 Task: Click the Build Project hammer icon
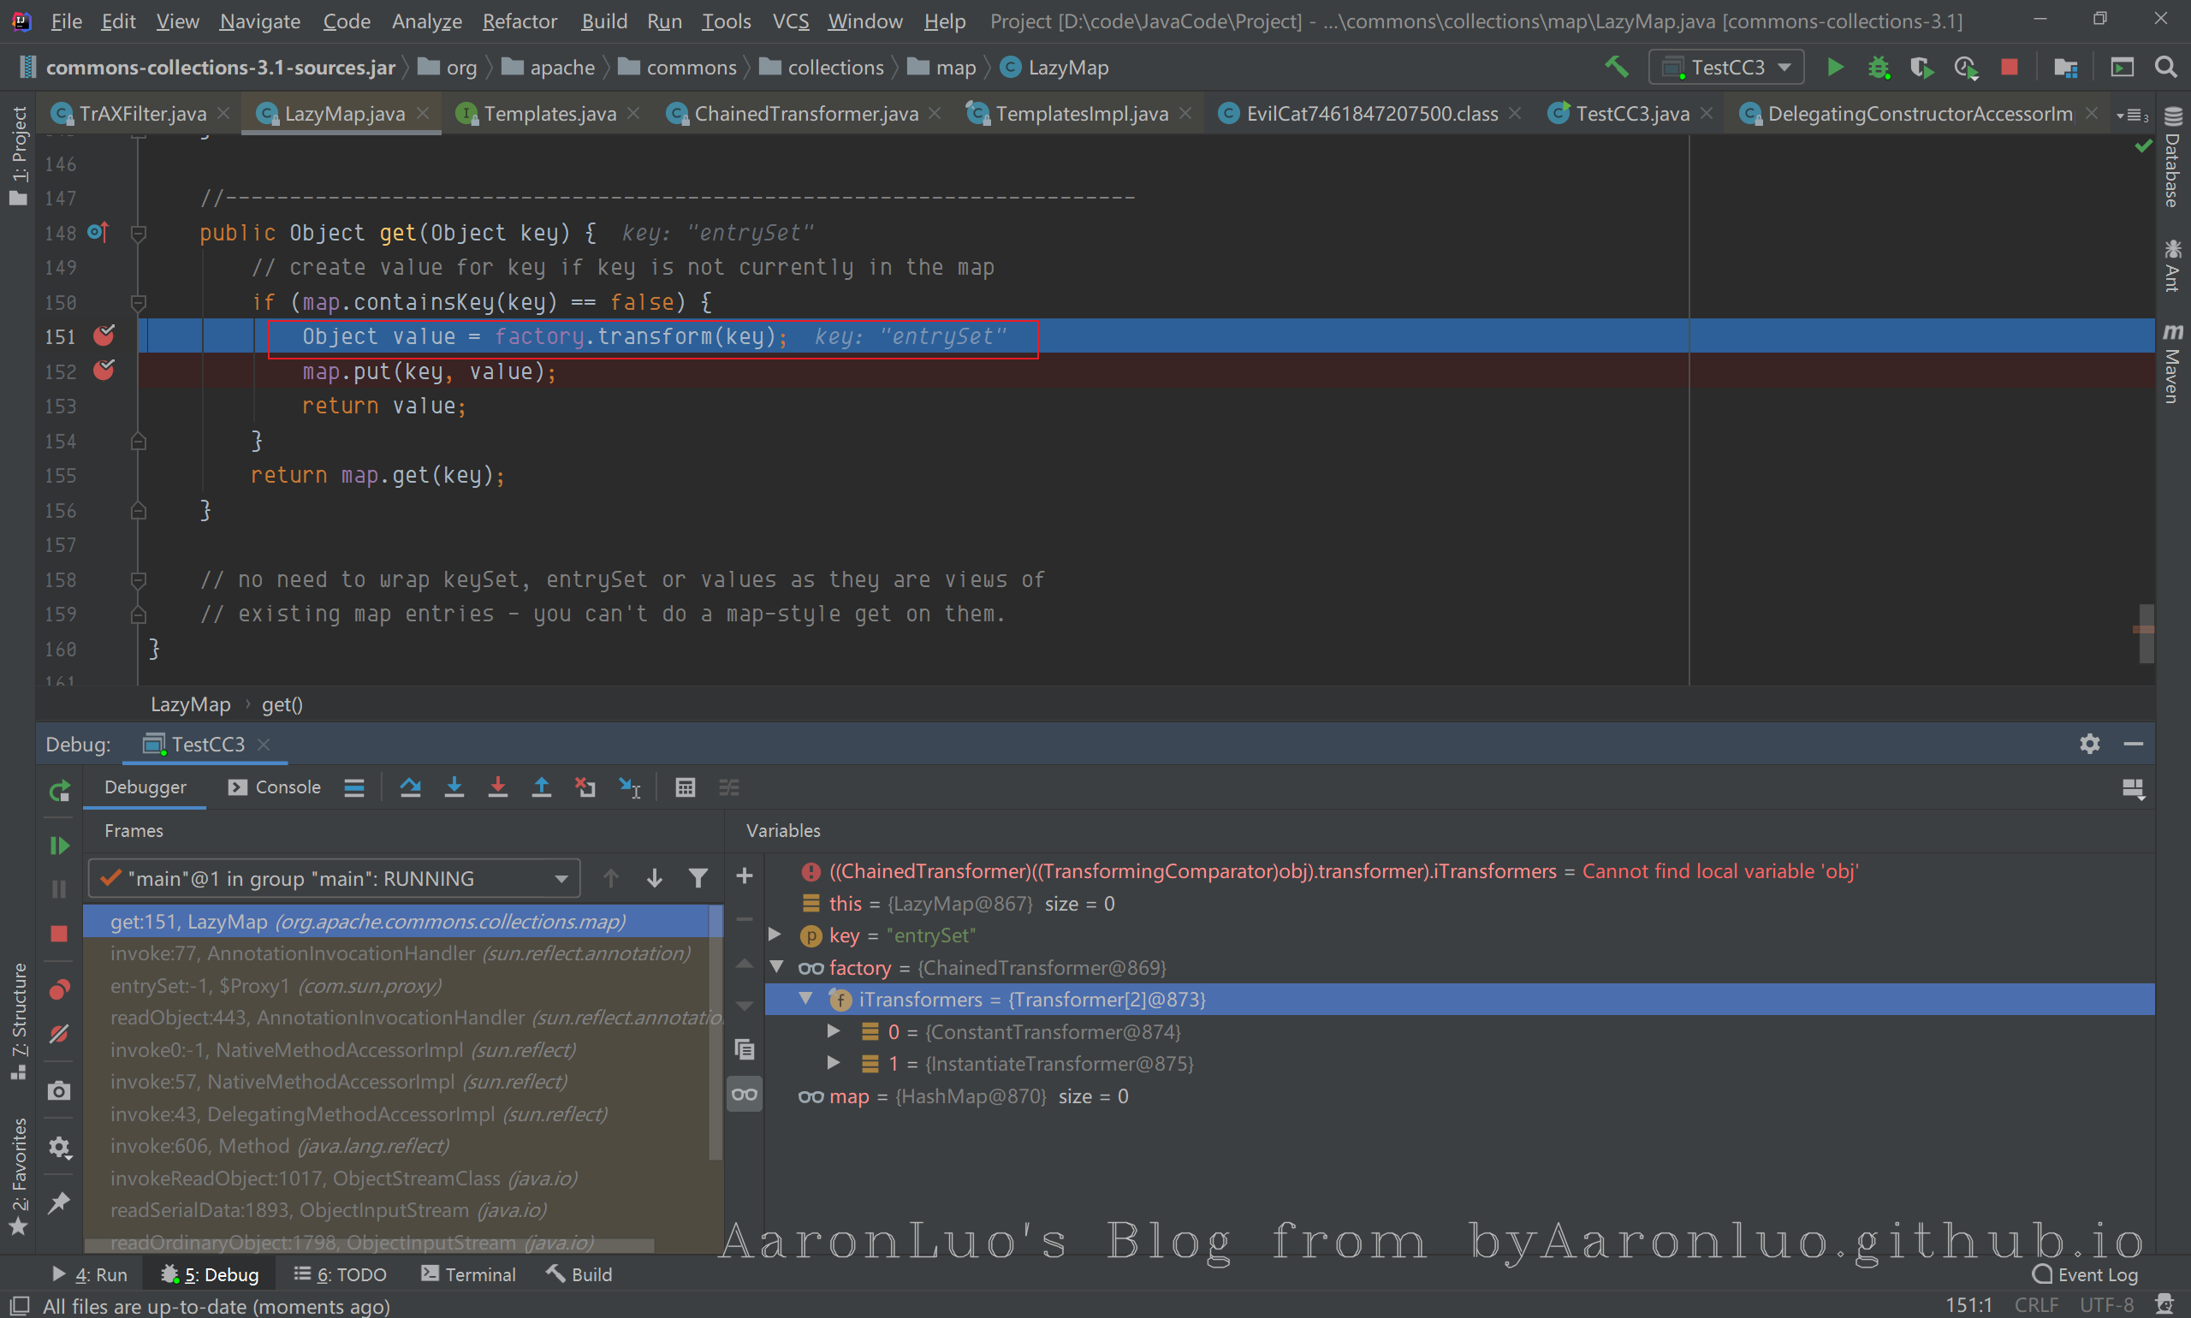(x=1617, y=68)
